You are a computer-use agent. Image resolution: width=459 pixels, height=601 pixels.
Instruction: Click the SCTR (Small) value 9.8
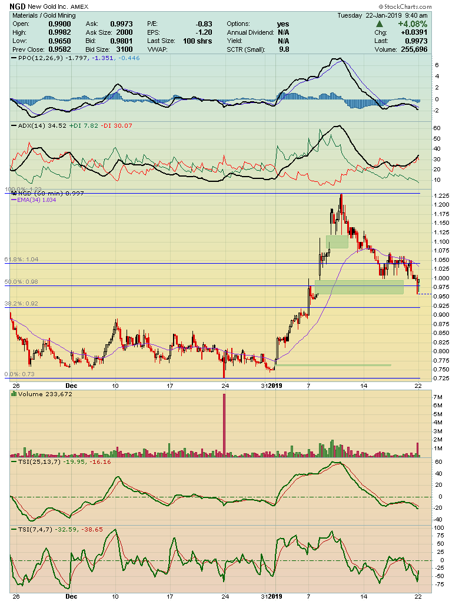(284, 49)
